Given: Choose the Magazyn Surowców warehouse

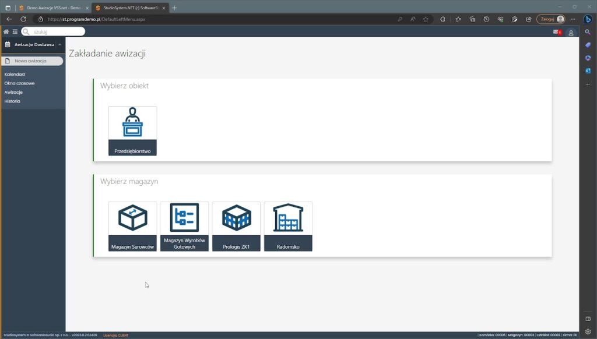Looking at the screenshot, I should (132, 226).
